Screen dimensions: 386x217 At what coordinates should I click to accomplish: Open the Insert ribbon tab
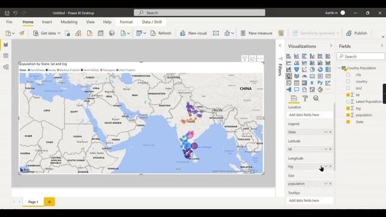click(47, 22)
